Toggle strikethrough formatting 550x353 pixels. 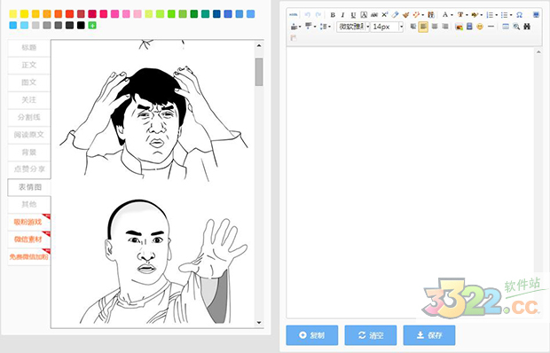click(374, 15)
